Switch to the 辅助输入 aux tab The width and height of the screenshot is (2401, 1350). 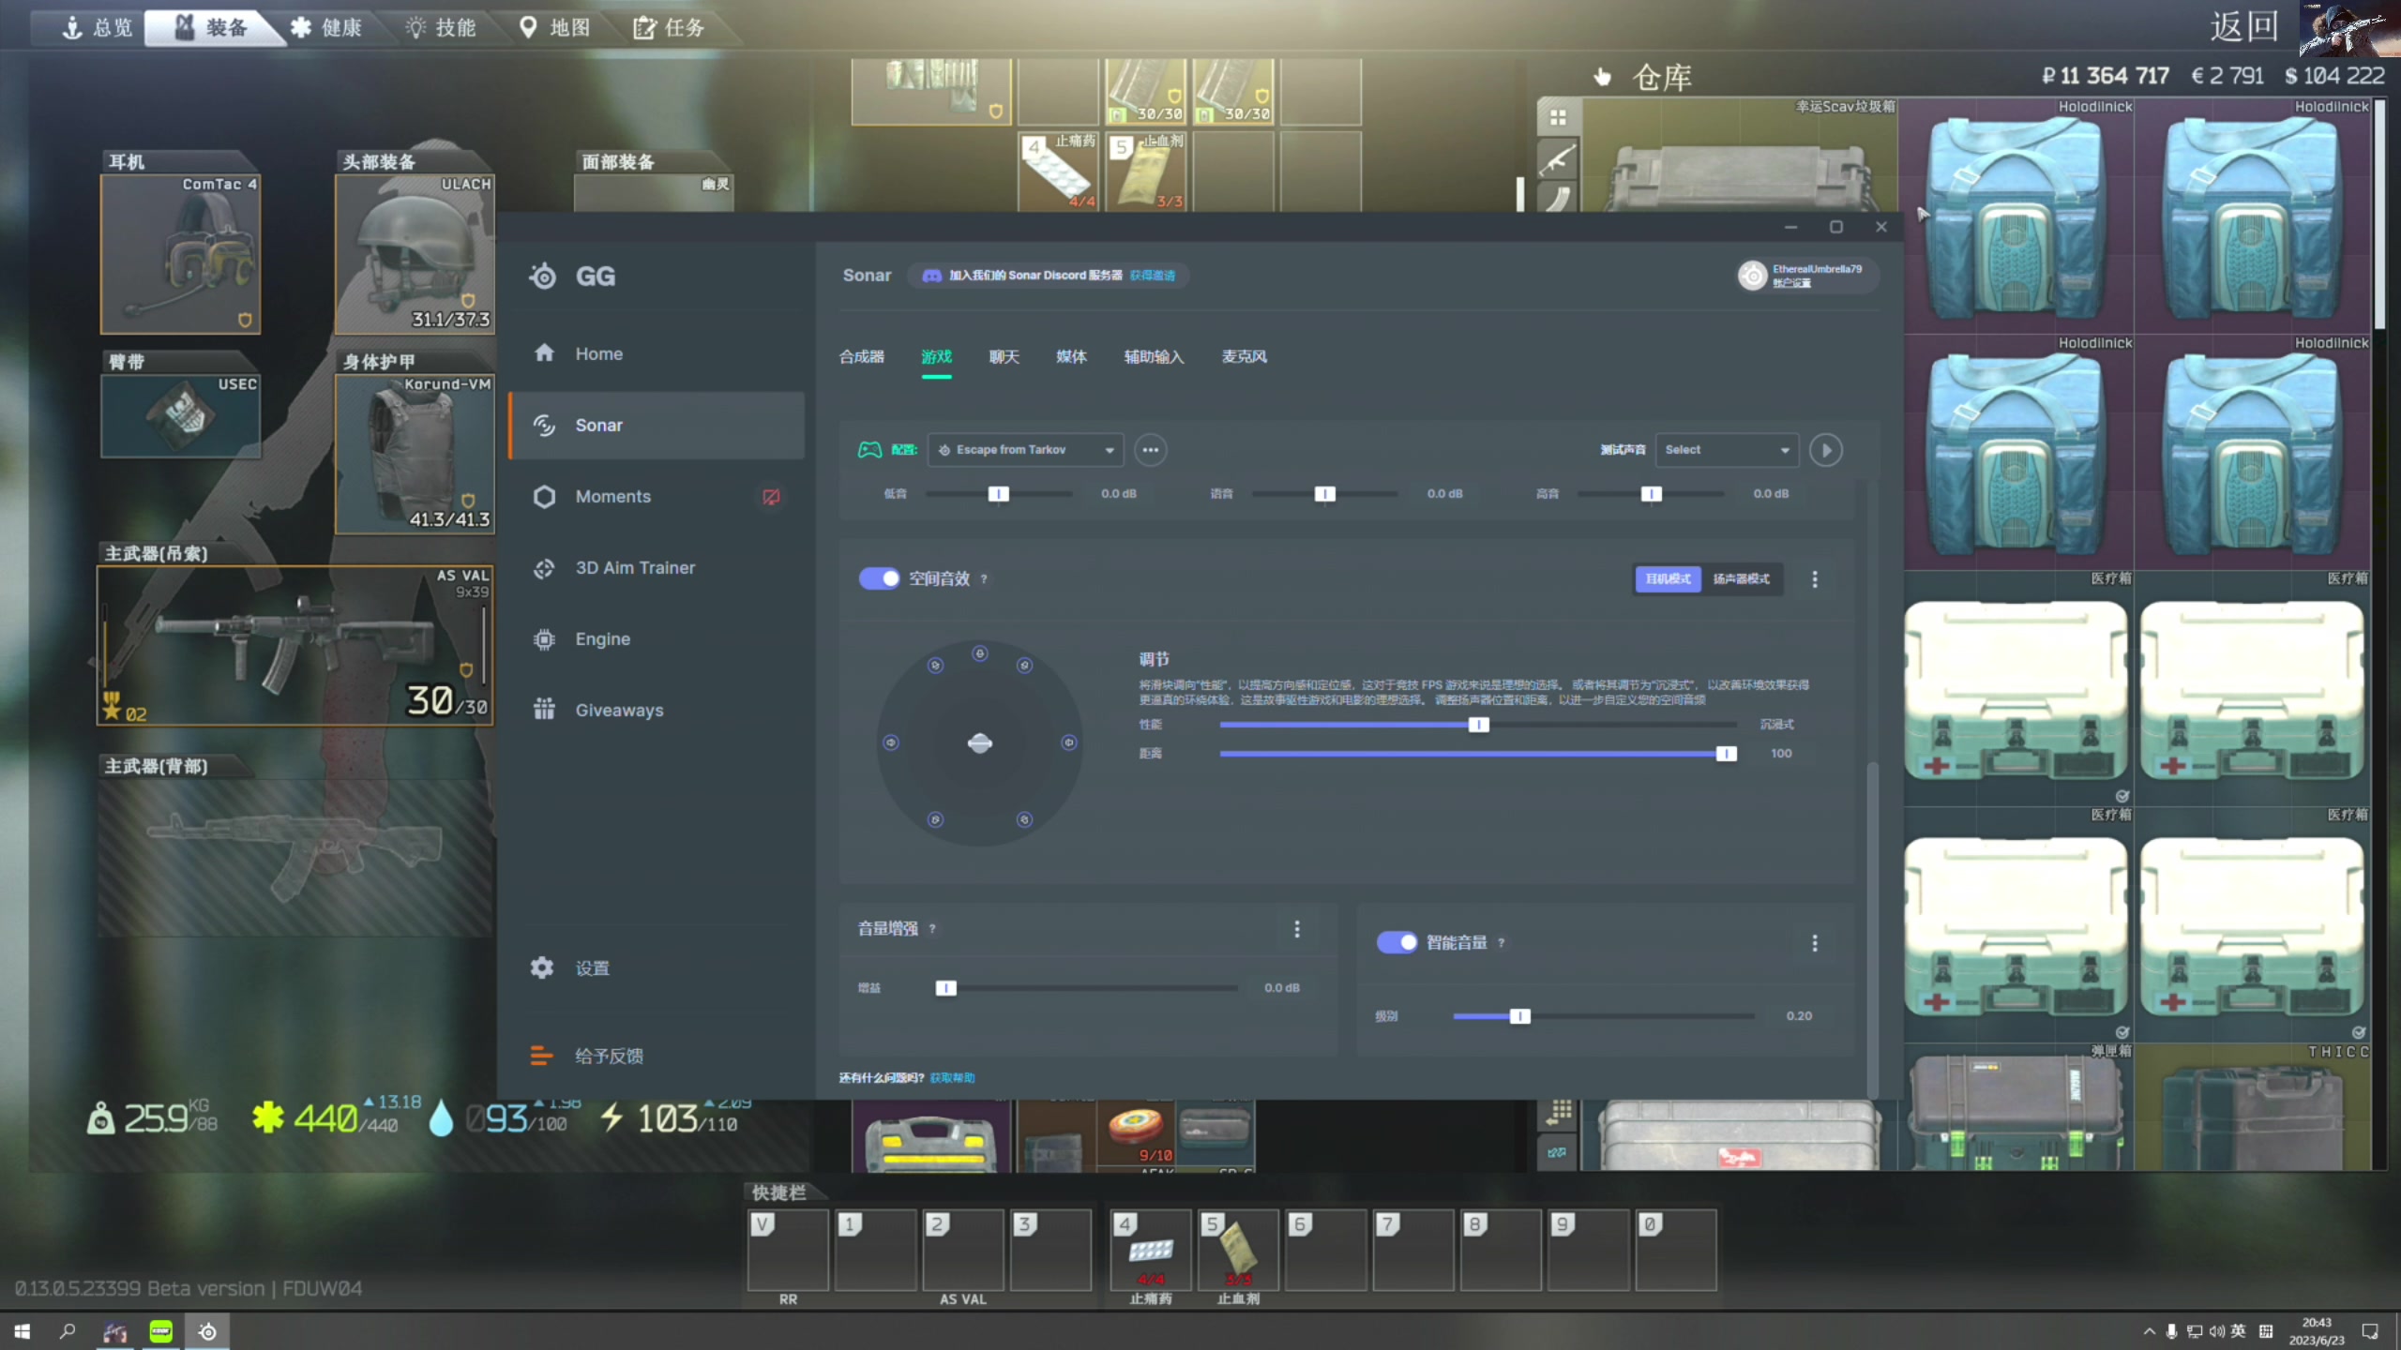pos(1154,356)
